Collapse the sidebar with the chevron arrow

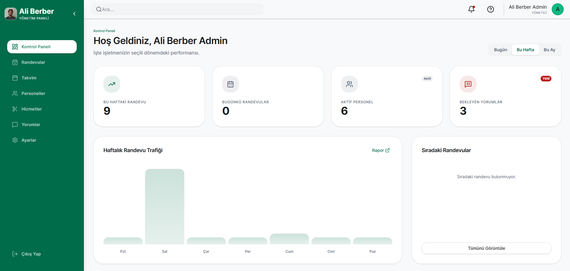74,14
